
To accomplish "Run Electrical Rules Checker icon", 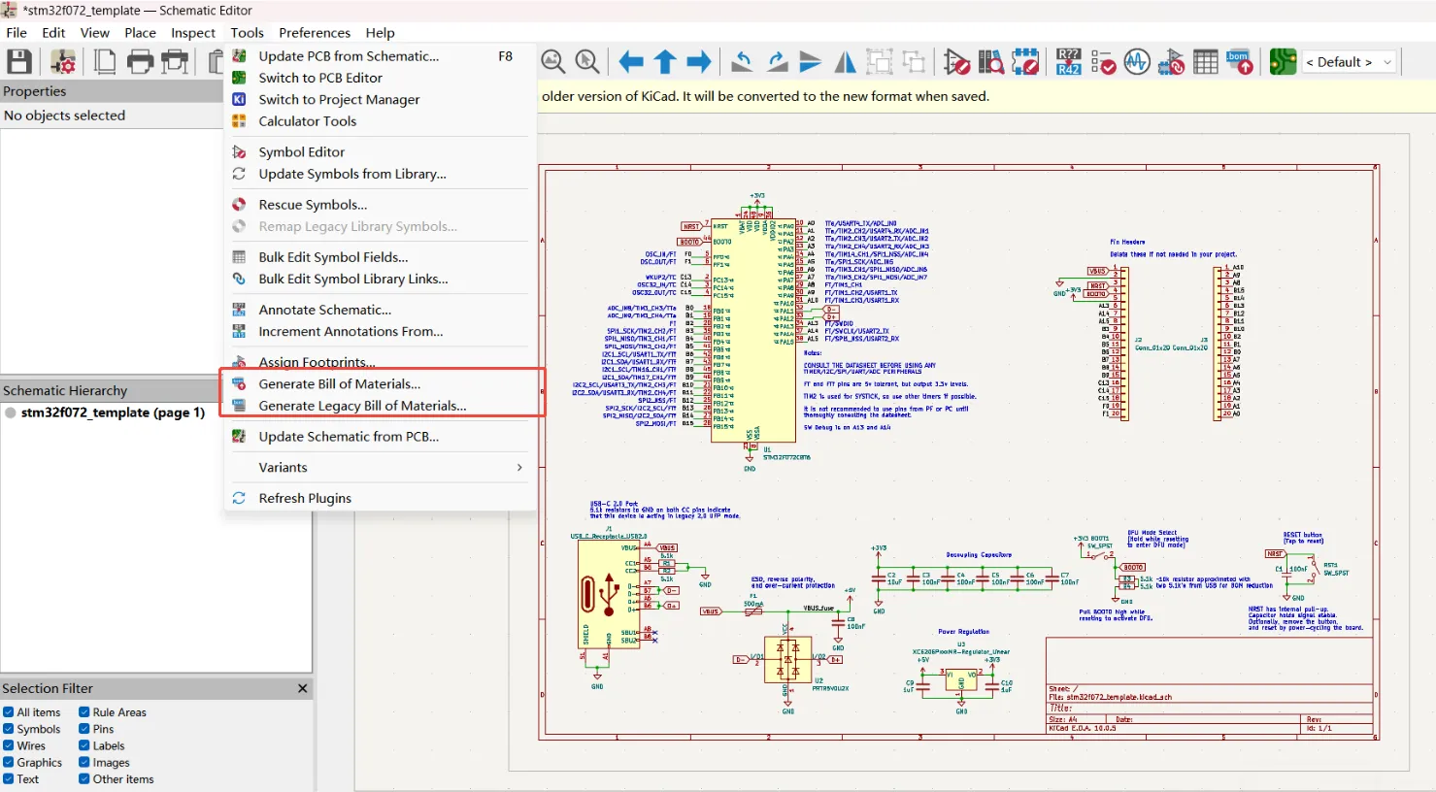I will 1103,62.
